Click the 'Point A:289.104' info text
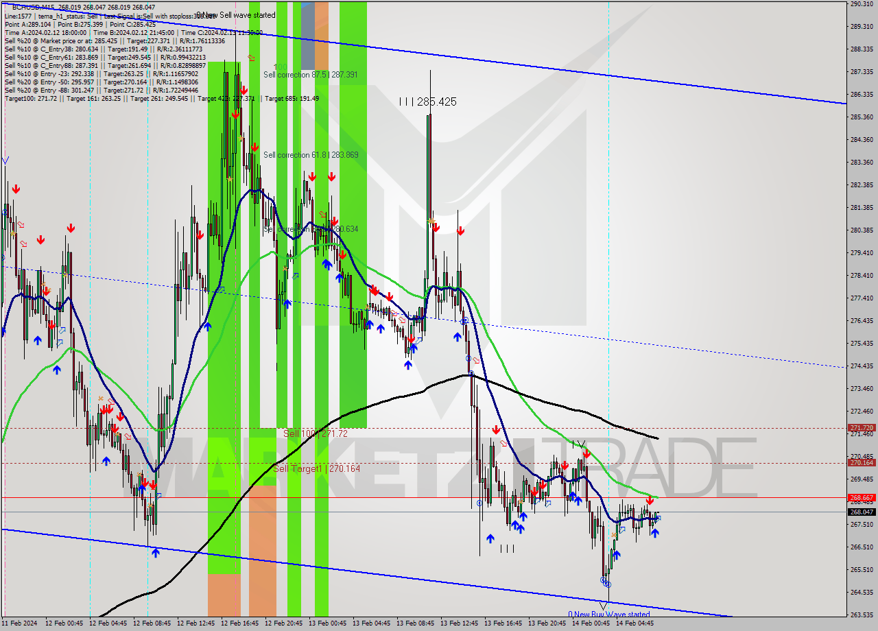 pos(28,23)
